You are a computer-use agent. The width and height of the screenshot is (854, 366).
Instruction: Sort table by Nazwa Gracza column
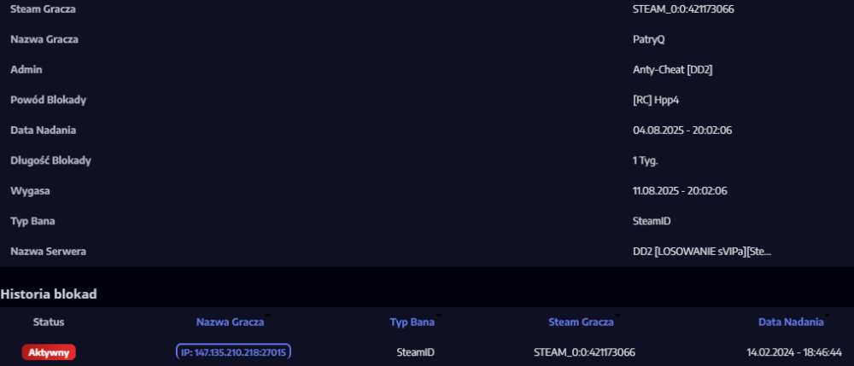pos(230,322)
